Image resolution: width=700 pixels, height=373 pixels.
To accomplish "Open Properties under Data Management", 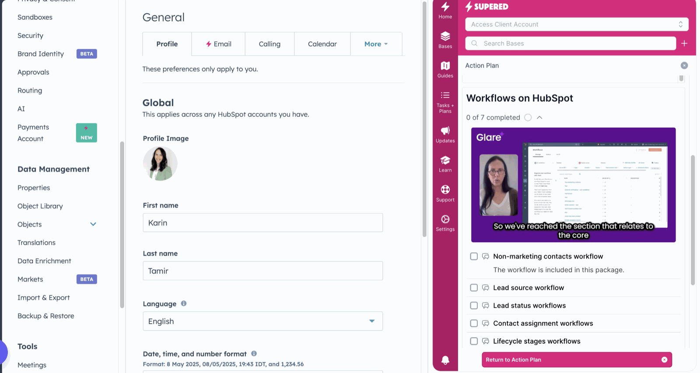I will pos(34,188).
